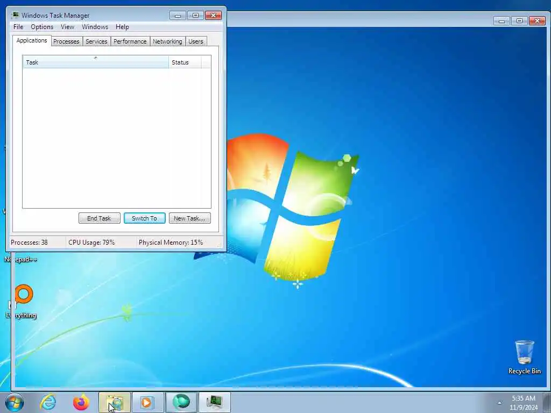551x413 pixels.
Task: Open Windows Explorer from the taskbar
Action: [115, 402]
